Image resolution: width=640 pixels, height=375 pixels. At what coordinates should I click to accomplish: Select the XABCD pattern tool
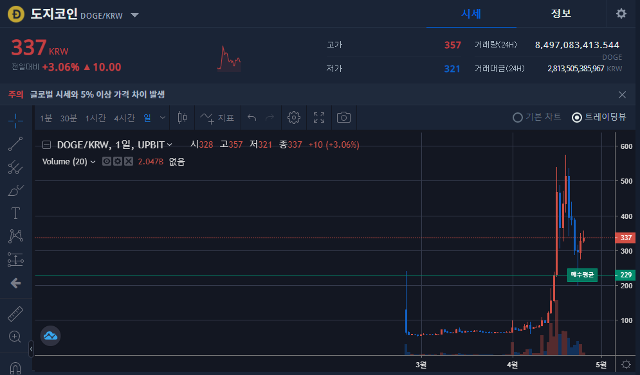click(15, 236)
